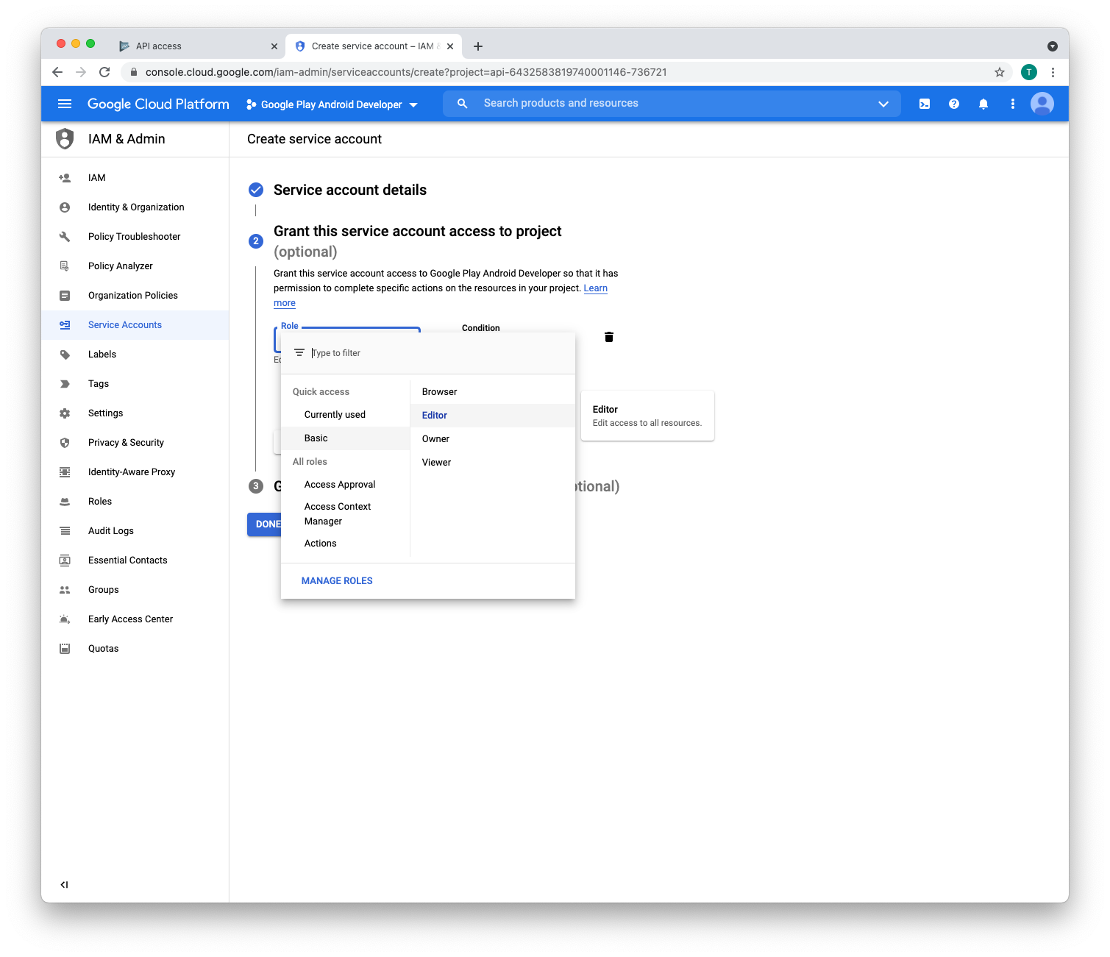This screenshot has height=957, width=1110.
Task: Click the search magnifier icon
Action: (x=462, y=104)
